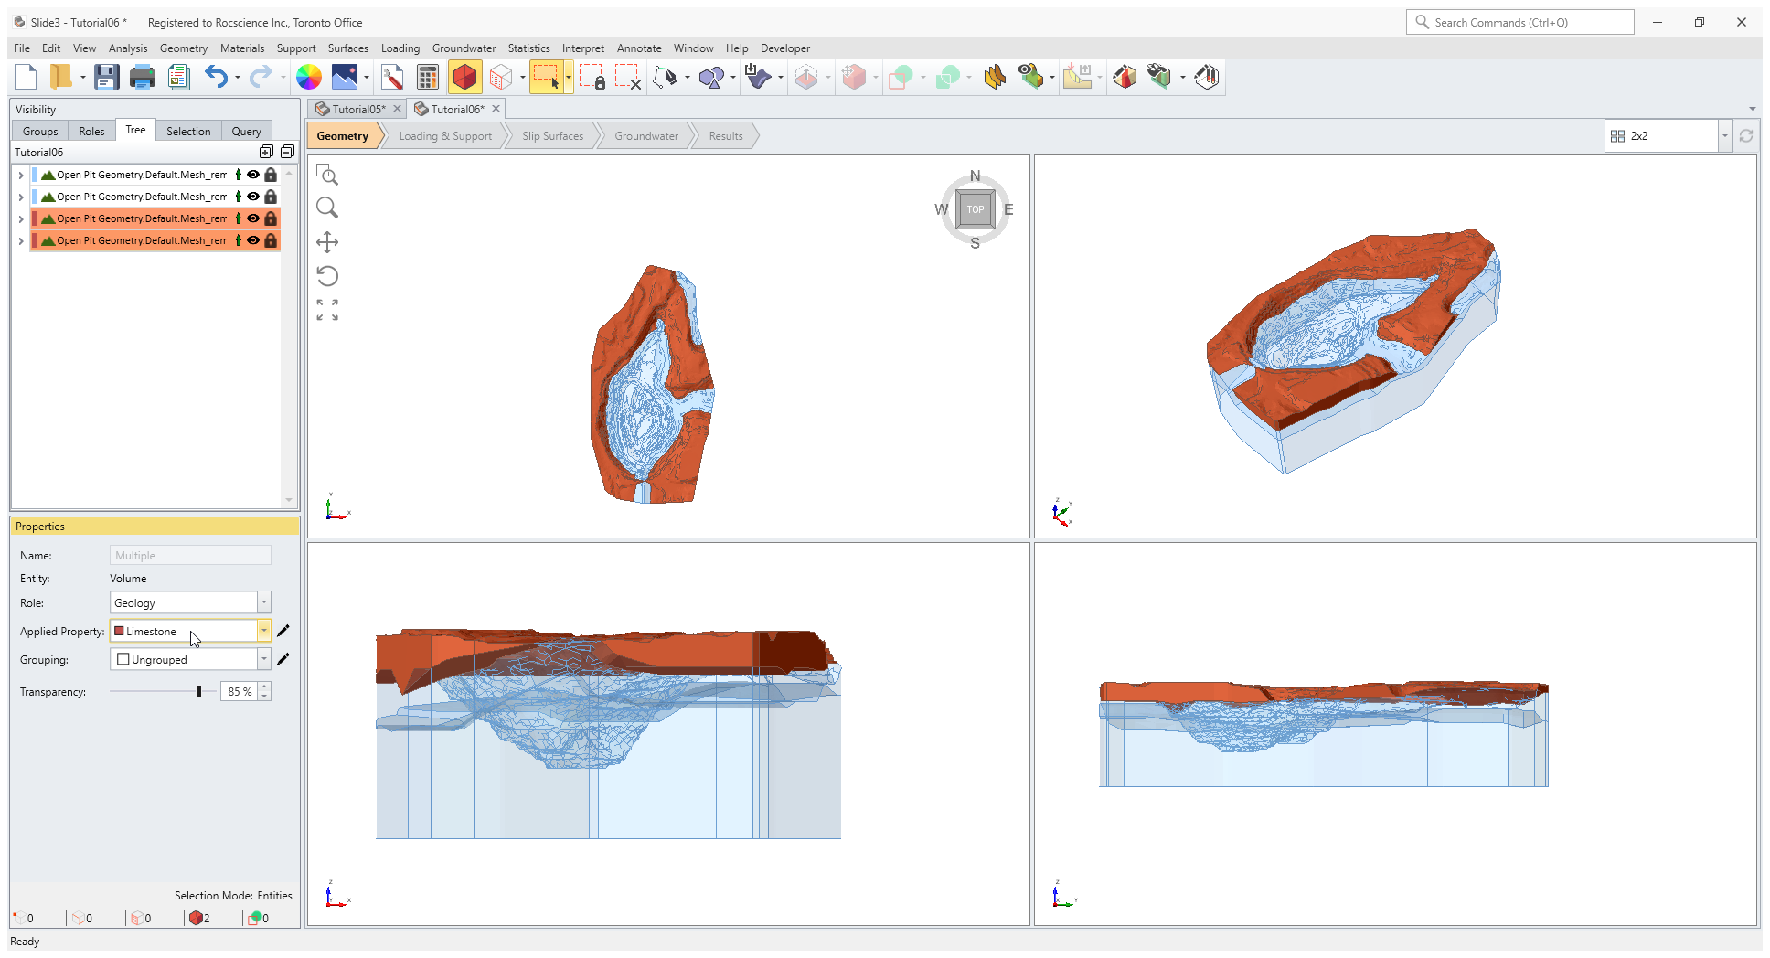This screenshot has width=1770, height=958.
Task: Click the lock selection icon
Action: tap(592, 78)
